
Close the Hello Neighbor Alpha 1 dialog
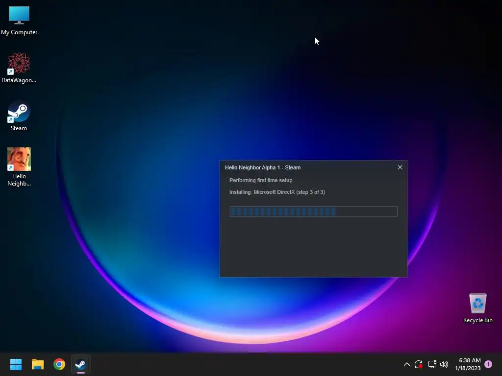point(400,167)
